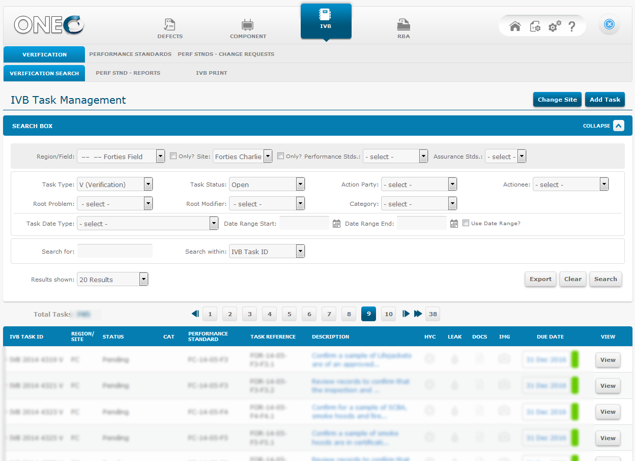Viewport: 635px width, 461px height.
Task: Open the Search within dropdown
Action: point(300,251)
